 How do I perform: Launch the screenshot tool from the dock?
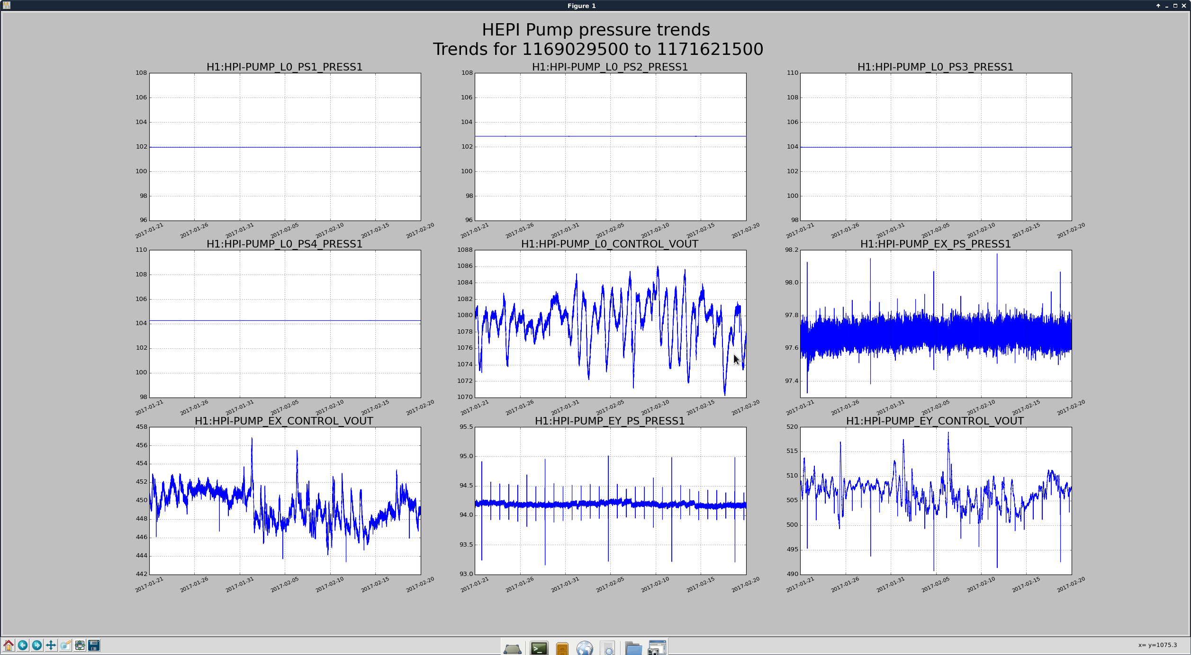[x=657, y=648]
